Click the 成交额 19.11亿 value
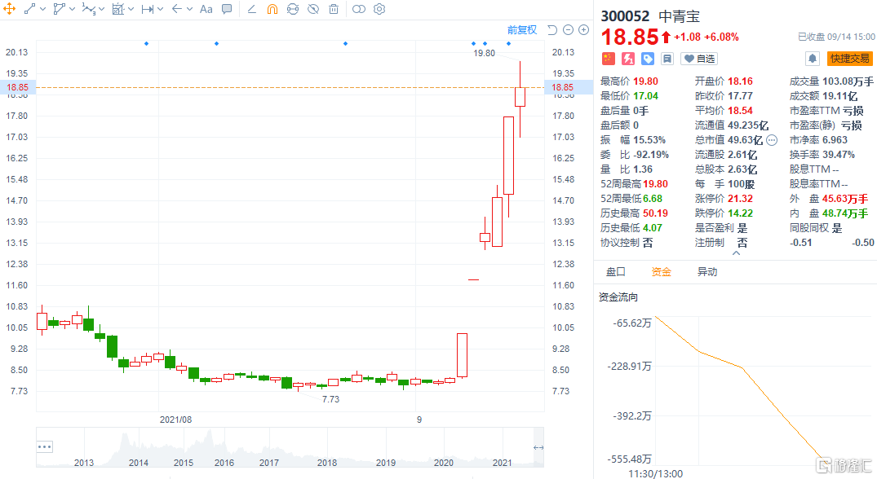The width and height of the screenshot is (877, 479). [x=840, y=96]
